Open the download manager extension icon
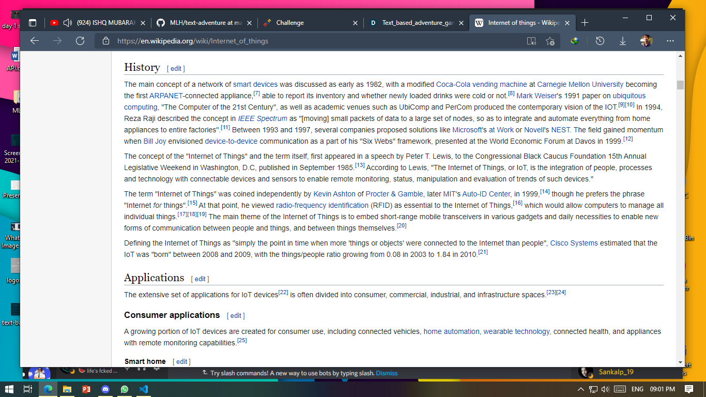The width and height of the screenshot is (706, 397). (x=575, y=41)
